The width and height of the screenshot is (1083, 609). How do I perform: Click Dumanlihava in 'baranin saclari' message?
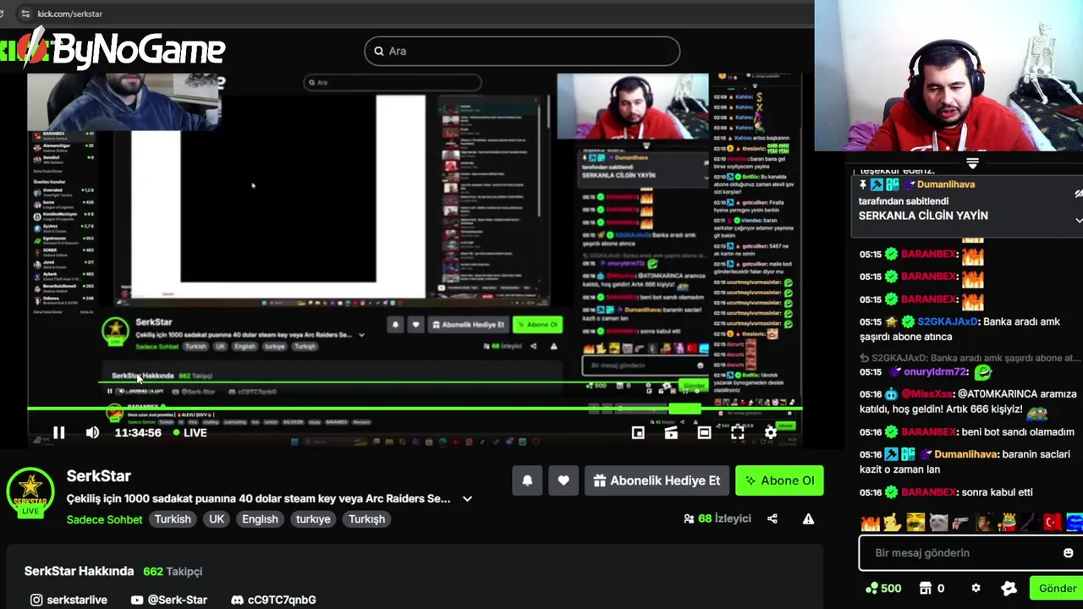[966, 454]
